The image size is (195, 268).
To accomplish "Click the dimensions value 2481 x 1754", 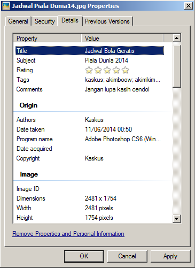I will (x=100, y=198).
